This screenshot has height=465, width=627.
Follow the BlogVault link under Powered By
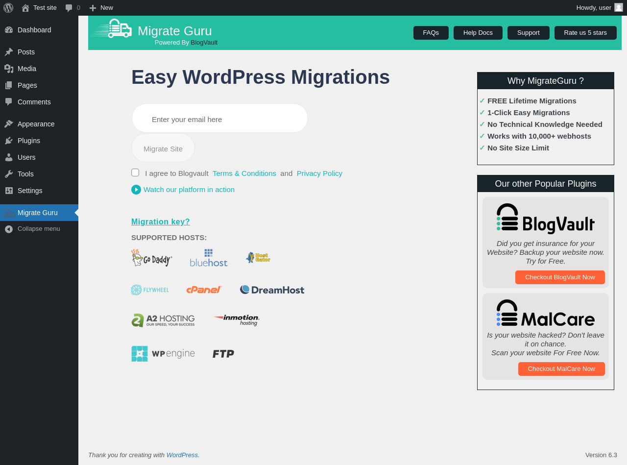pos(204,43)
